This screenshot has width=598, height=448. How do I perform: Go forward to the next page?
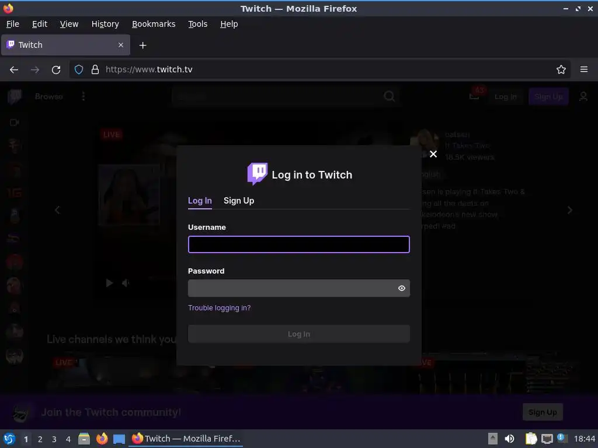click(x=34, y=70)
